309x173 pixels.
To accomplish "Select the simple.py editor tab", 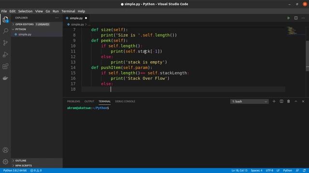I will click(x=76, y=18).
